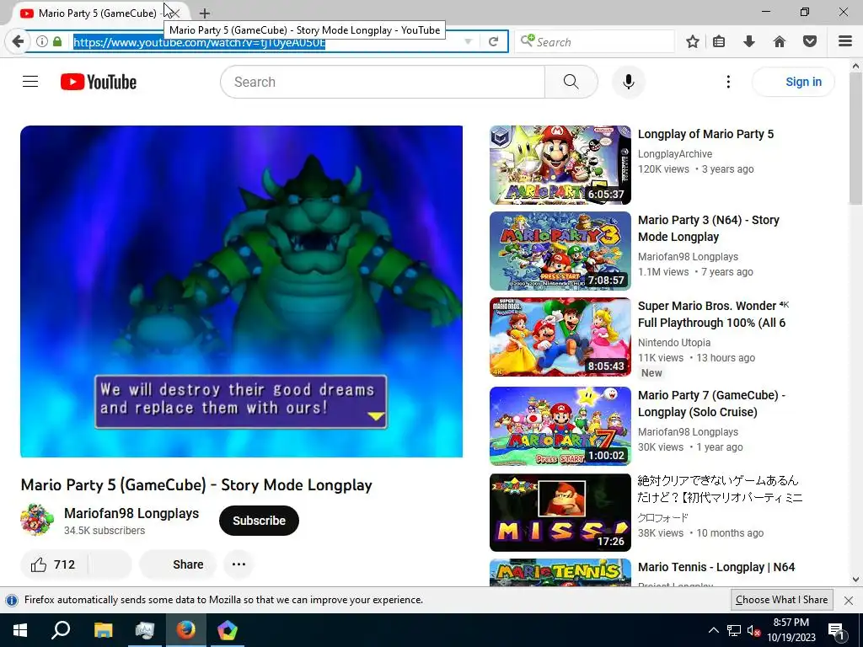Image resolution: width=863 pixels, height=647 pixels.
Task: Go to YouTube home via logo
Action: 99,82
